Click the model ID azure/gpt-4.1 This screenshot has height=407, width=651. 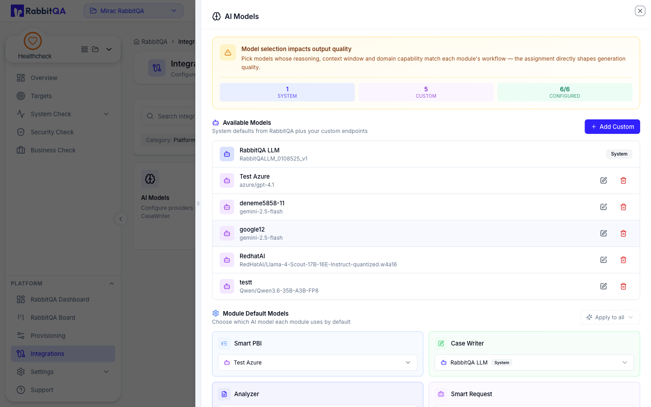pyautogui.click(x=257, y=185)
